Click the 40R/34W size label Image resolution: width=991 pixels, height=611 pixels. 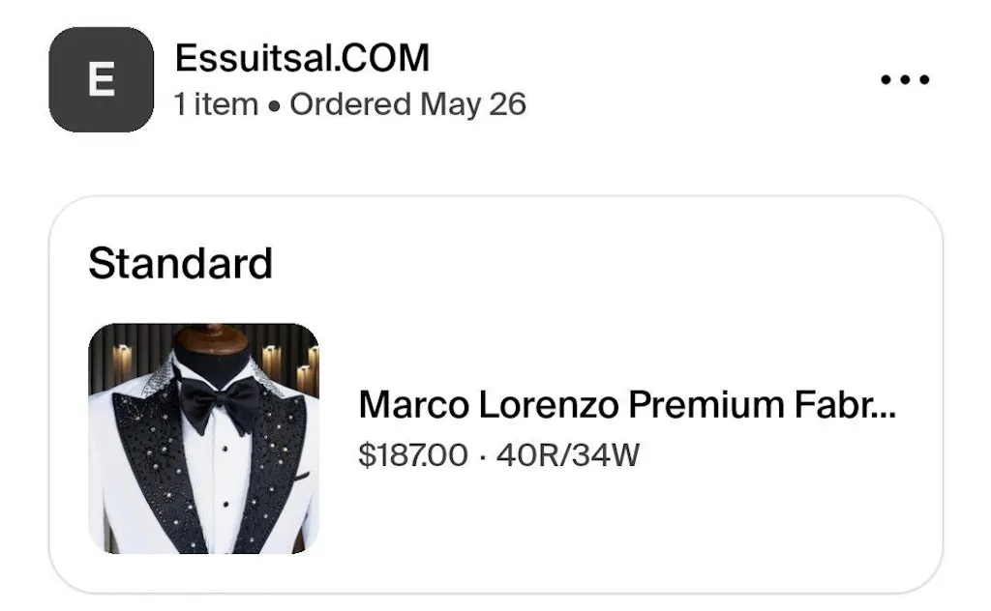tap(568, 454)
